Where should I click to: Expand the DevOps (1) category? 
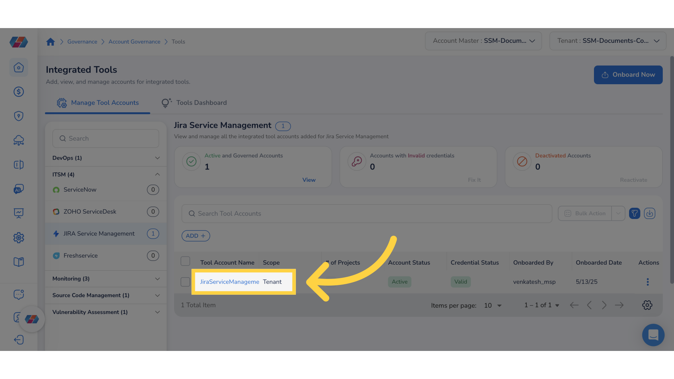106,158
